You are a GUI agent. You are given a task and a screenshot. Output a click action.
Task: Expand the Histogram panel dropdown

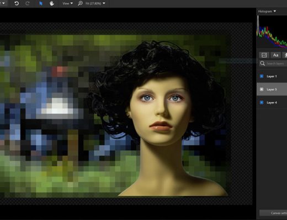click(267, 12)
